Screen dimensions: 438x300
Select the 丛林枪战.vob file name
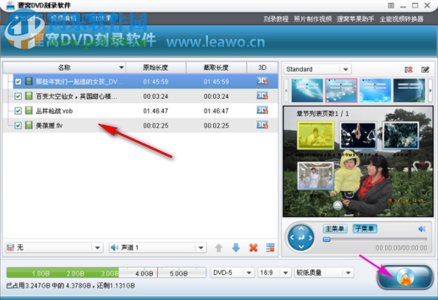[x=54, y=111]
